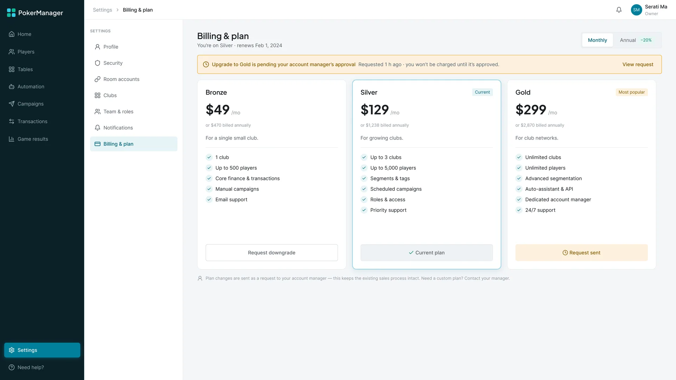Screen dimensions: 676x380
Task: Click 'Scheduled campaigns' feature
Action: [396, 189]
